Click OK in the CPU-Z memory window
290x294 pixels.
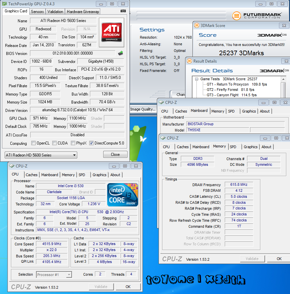tap(279, 259)
